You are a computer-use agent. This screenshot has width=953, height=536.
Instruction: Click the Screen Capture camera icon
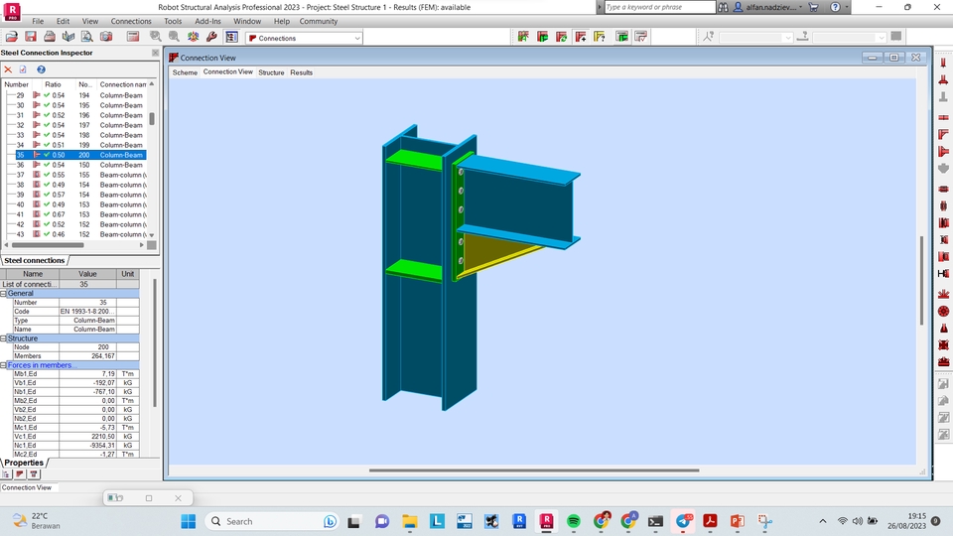click(106, 37)
